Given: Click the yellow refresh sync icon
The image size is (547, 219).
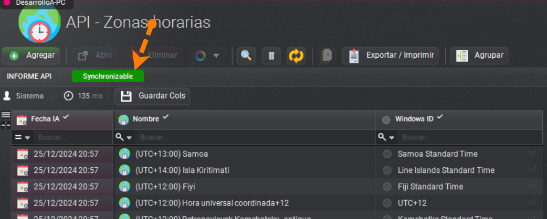Looking at the screenshot, I should click(x=296, y=56).
